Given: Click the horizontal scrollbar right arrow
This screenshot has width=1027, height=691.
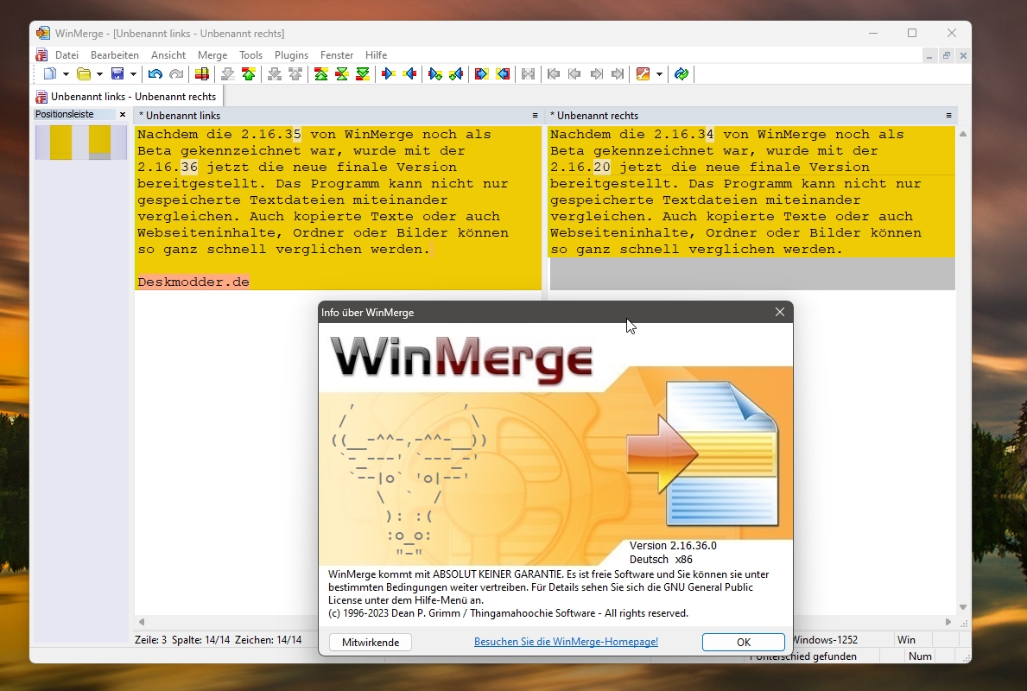Looking at the screenshot, I should pyautogui.click(x=948, y=622).
